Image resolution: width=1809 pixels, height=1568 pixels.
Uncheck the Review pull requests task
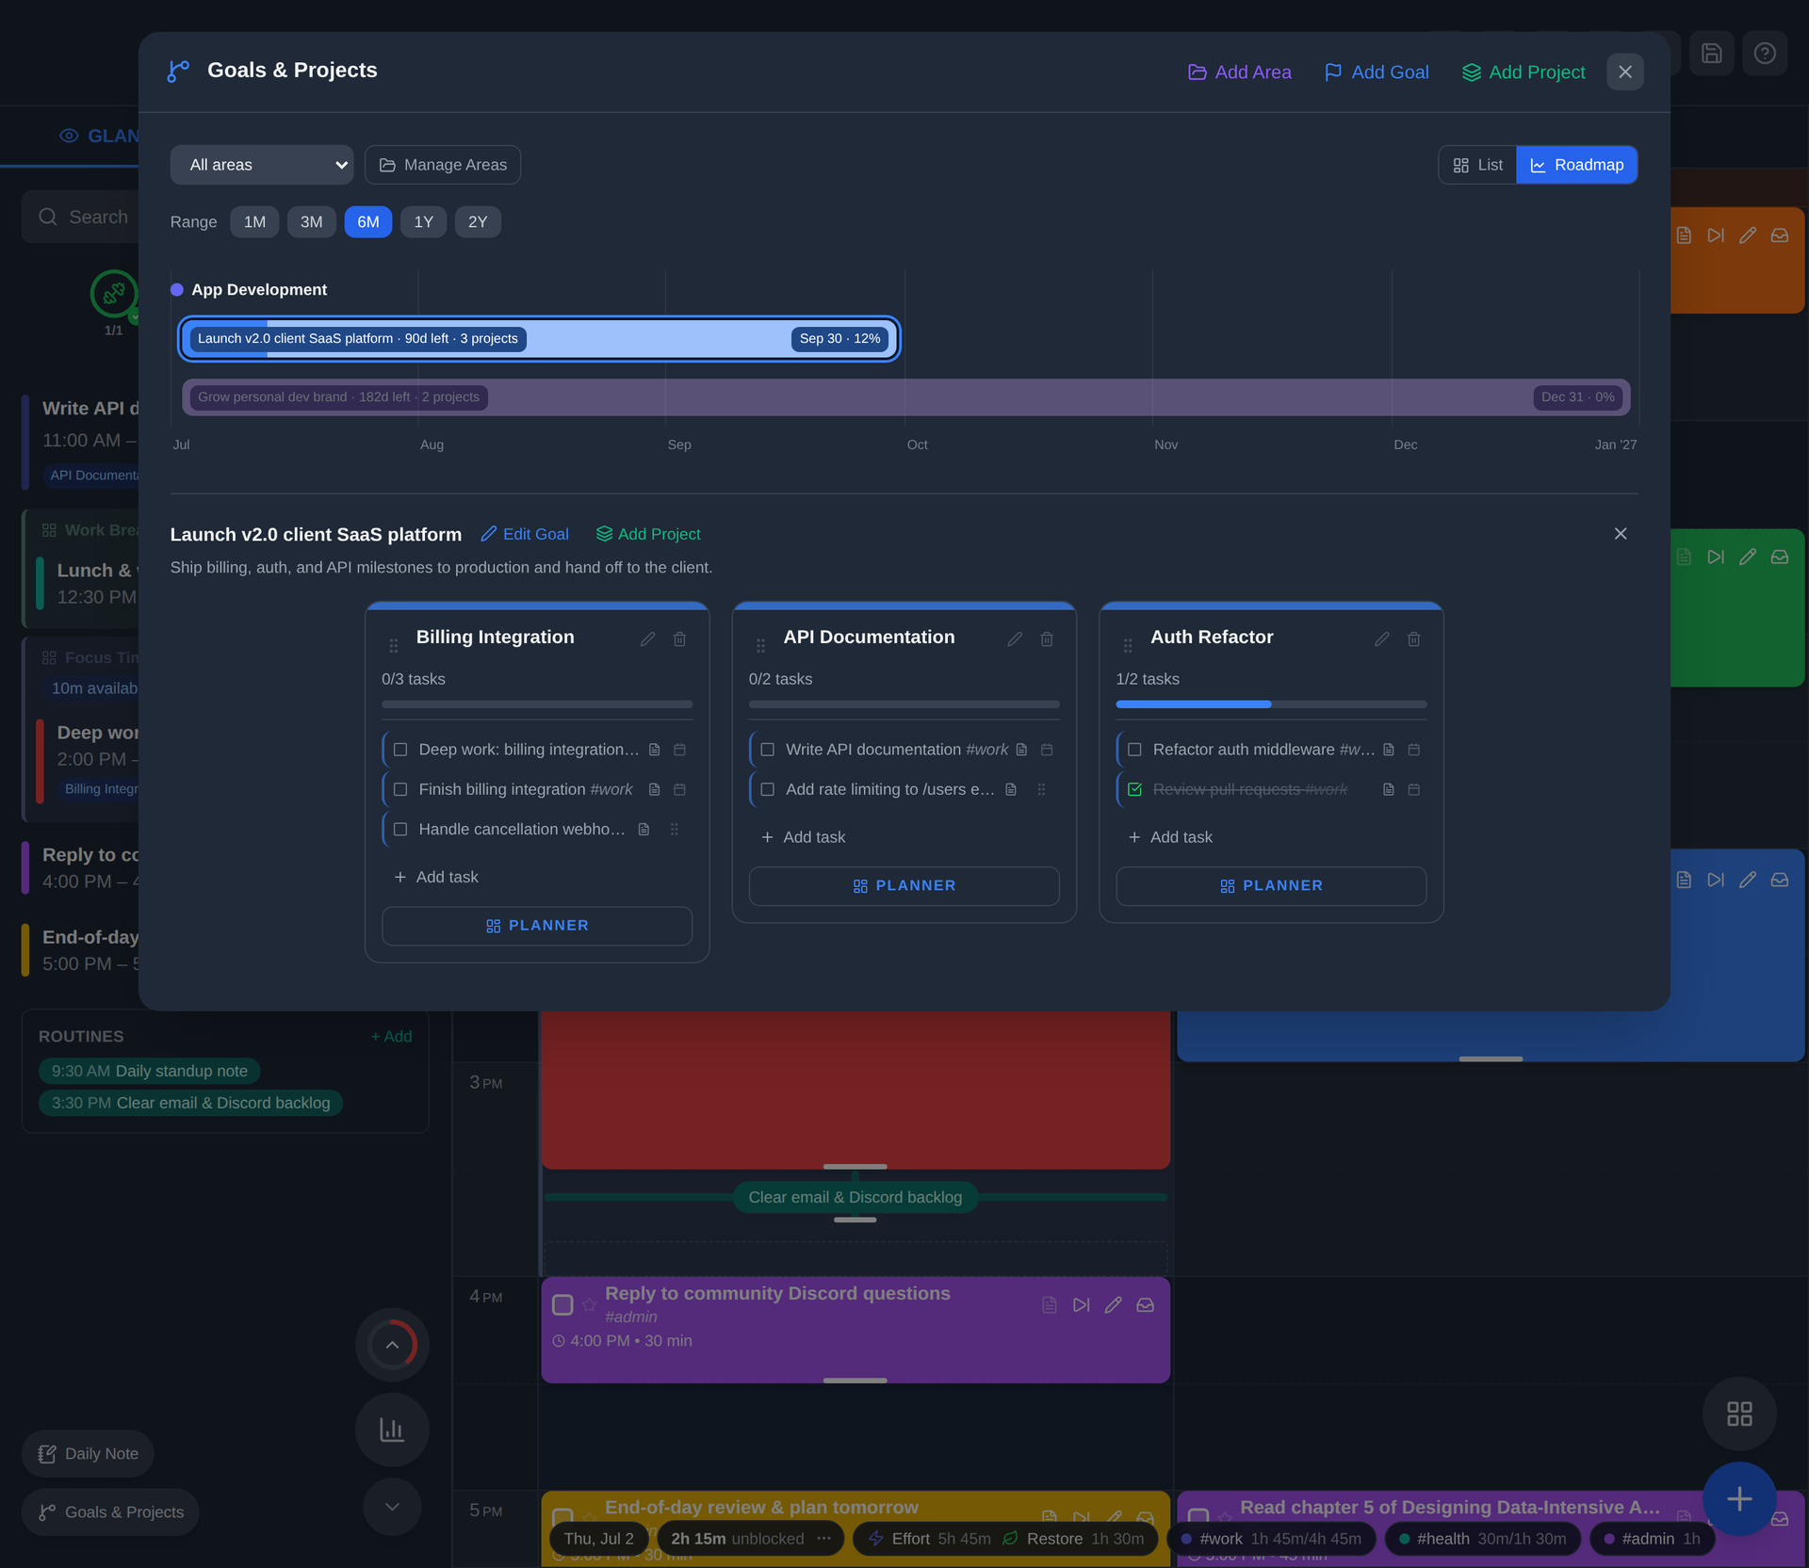coord(1134,789)
